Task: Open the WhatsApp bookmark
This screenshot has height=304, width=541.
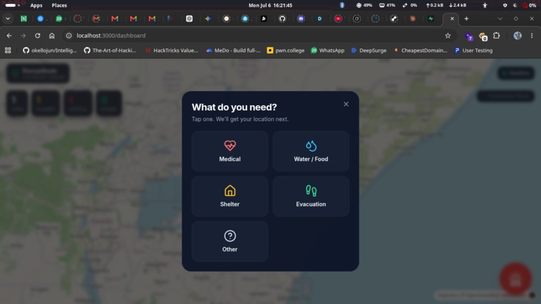Action: [x=328, y=50]
